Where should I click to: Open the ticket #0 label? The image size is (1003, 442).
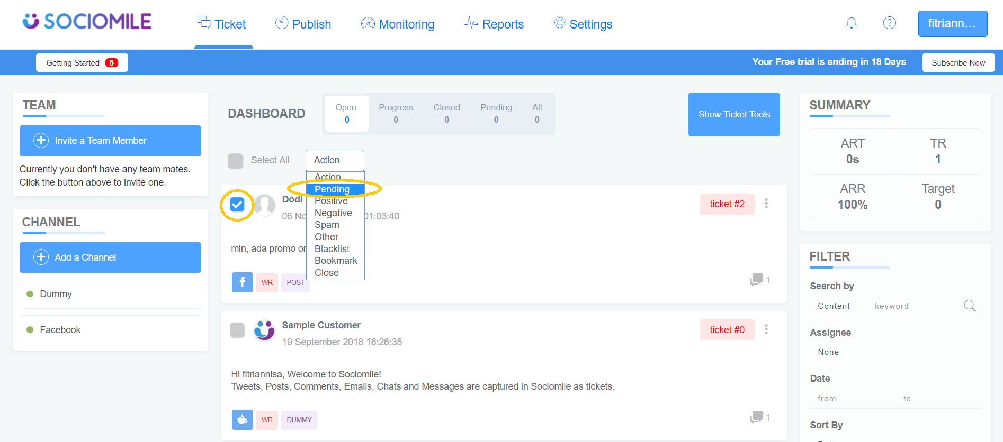coord(727,330)
